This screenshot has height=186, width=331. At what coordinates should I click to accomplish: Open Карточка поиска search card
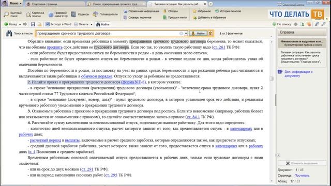35,14
